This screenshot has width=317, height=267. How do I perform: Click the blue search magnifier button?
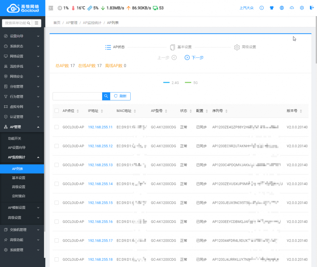(x=106, y=96)
